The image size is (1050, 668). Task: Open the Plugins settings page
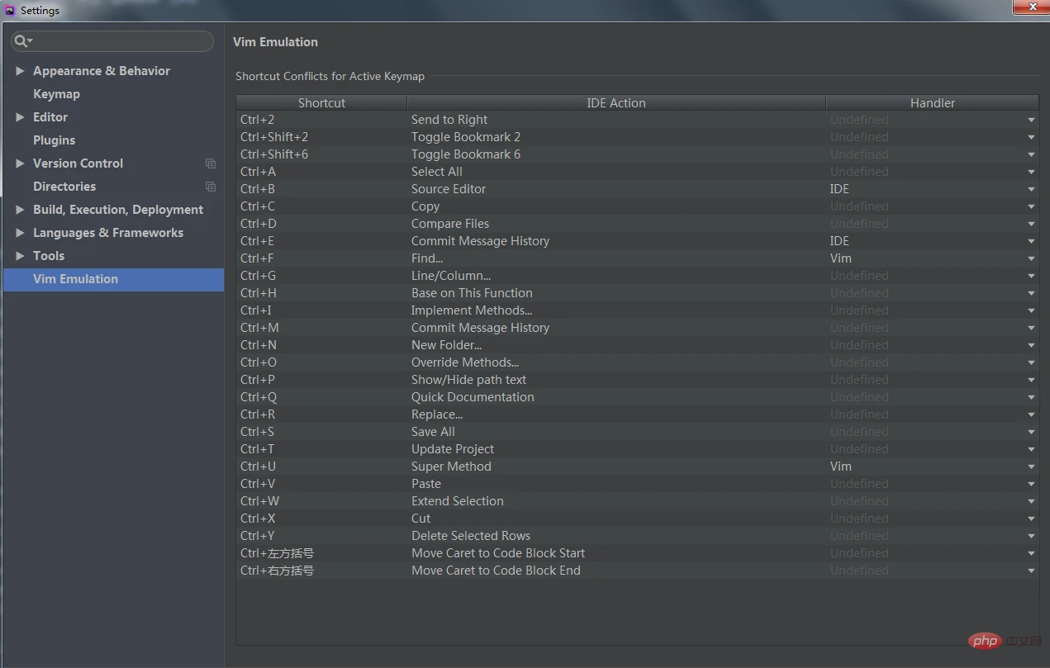pyautogui.click(x=54, y=140)
